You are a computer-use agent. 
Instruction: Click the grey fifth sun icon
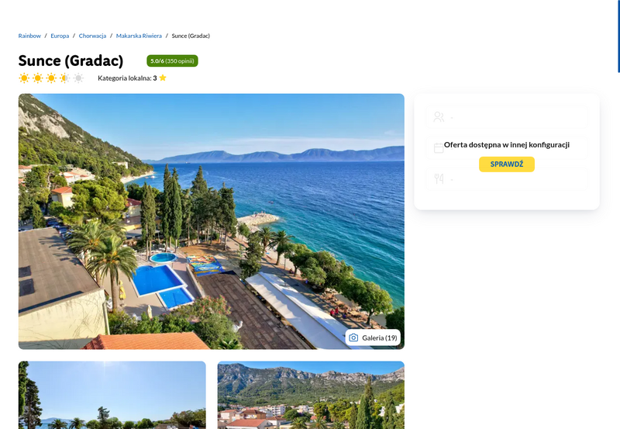[79, 78]
